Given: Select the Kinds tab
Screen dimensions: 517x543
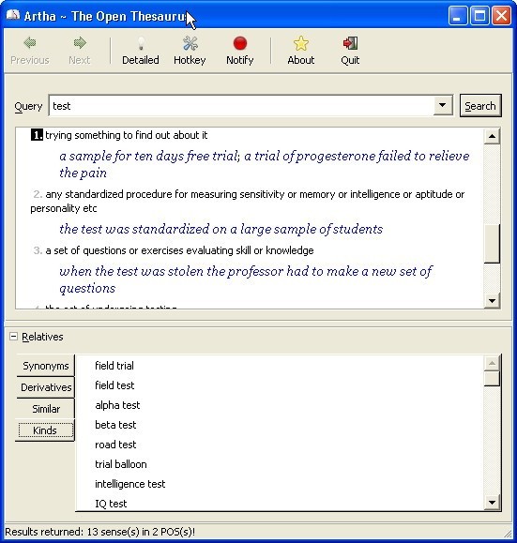Looking at the screenshot, I should click(x=45, y=430).
